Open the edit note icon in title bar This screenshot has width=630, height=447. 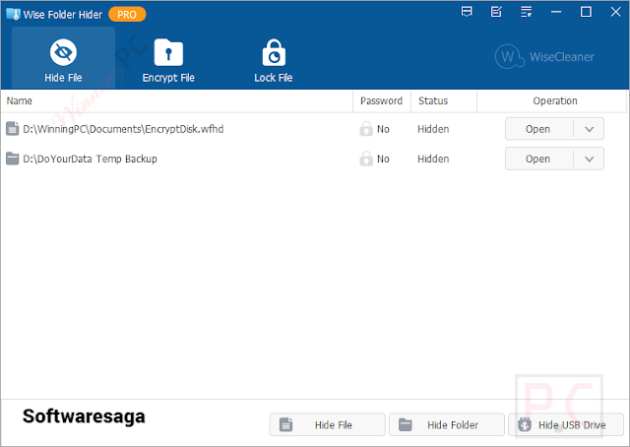coord(496,12)
